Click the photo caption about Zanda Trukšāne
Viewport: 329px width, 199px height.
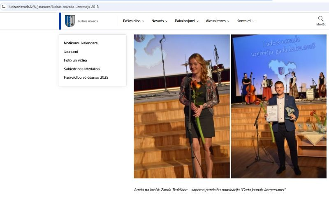[x=209, y=190]
